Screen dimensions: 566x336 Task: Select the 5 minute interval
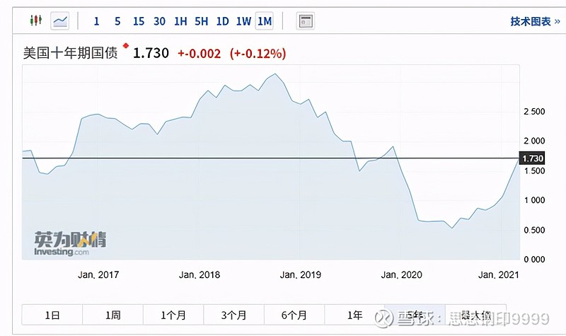tap(117, 21)
